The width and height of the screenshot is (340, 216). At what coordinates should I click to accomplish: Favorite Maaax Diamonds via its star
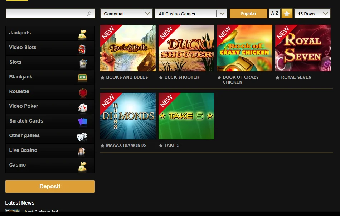tap(103, 145)
